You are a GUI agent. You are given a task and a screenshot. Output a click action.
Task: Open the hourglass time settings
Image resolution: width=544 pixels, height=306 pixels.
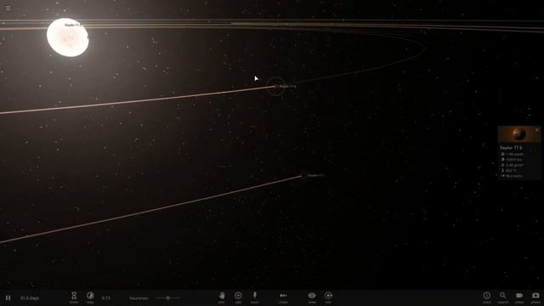74,297
